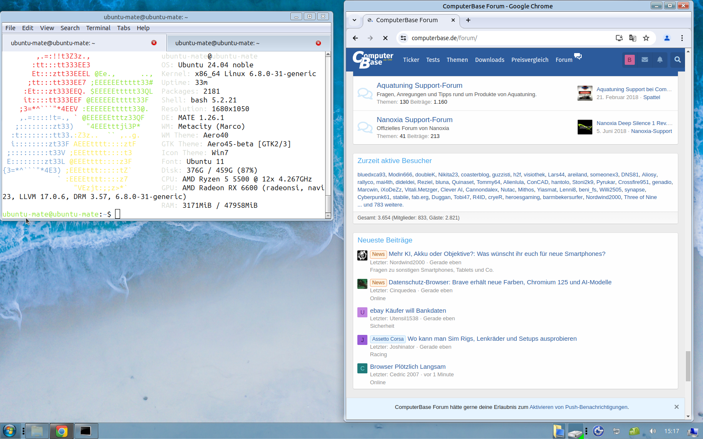Open Aquatuning Support-Forum
This screenshot has width=703, height=439.
pyautogui.click(x=419, y=85)
